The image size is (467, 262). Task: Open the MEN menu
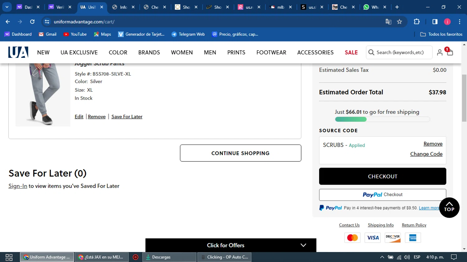pos(210,53)
